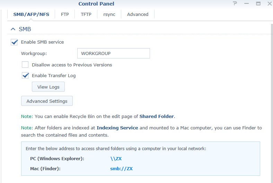273x183 pixels.
Task: Collapse the SMB section chevron
Action: (13, 29)
